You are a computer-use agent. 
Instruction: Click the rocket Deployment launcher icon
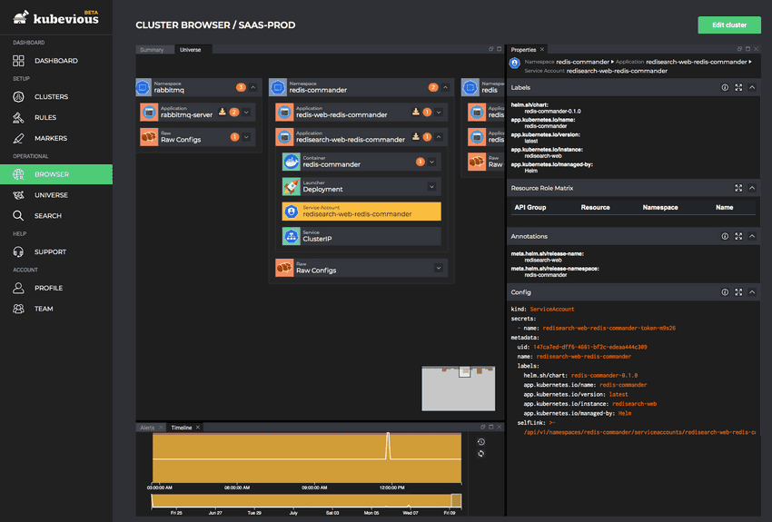point(292,186)
